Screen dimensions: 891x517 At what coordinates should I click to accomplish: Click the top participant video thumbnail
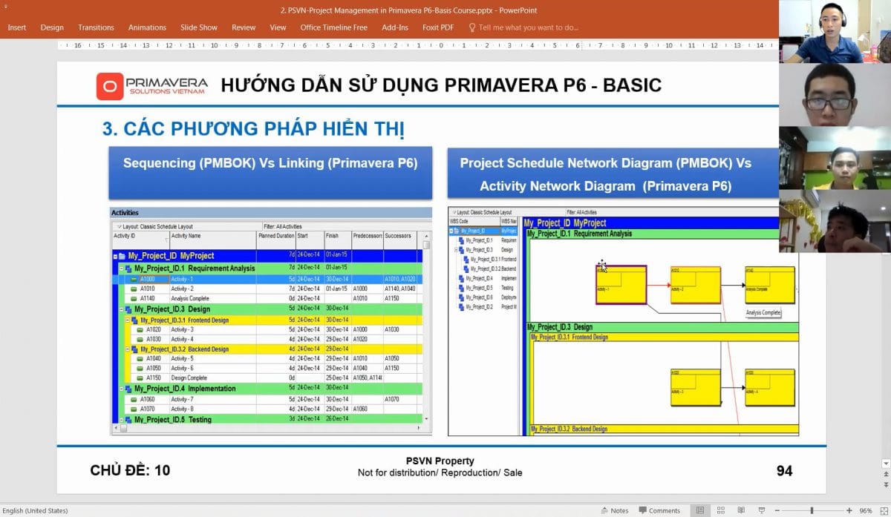835,32
